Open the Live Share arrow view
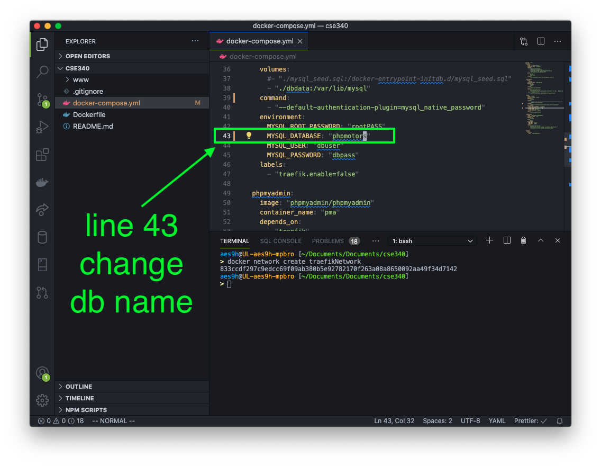This screenshot has width=601, height=466. (x=42, y=209)
